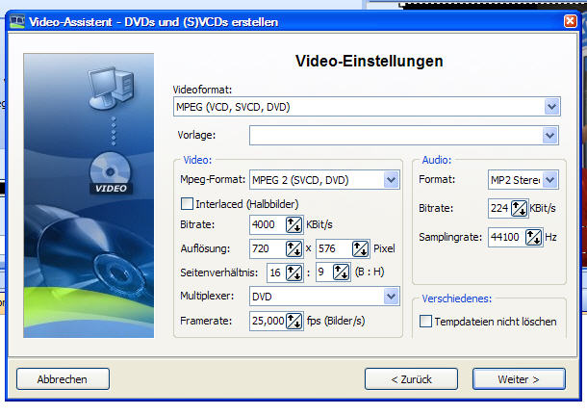Click the vertical resolution 576 spinner
Image resolution: width=587 pixels, height=415 pixels.
[362, 249]
